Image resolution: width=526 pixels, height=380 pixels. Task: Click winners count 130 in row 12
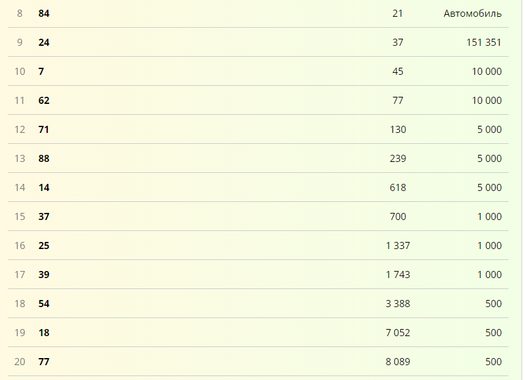tap(398, 130)
